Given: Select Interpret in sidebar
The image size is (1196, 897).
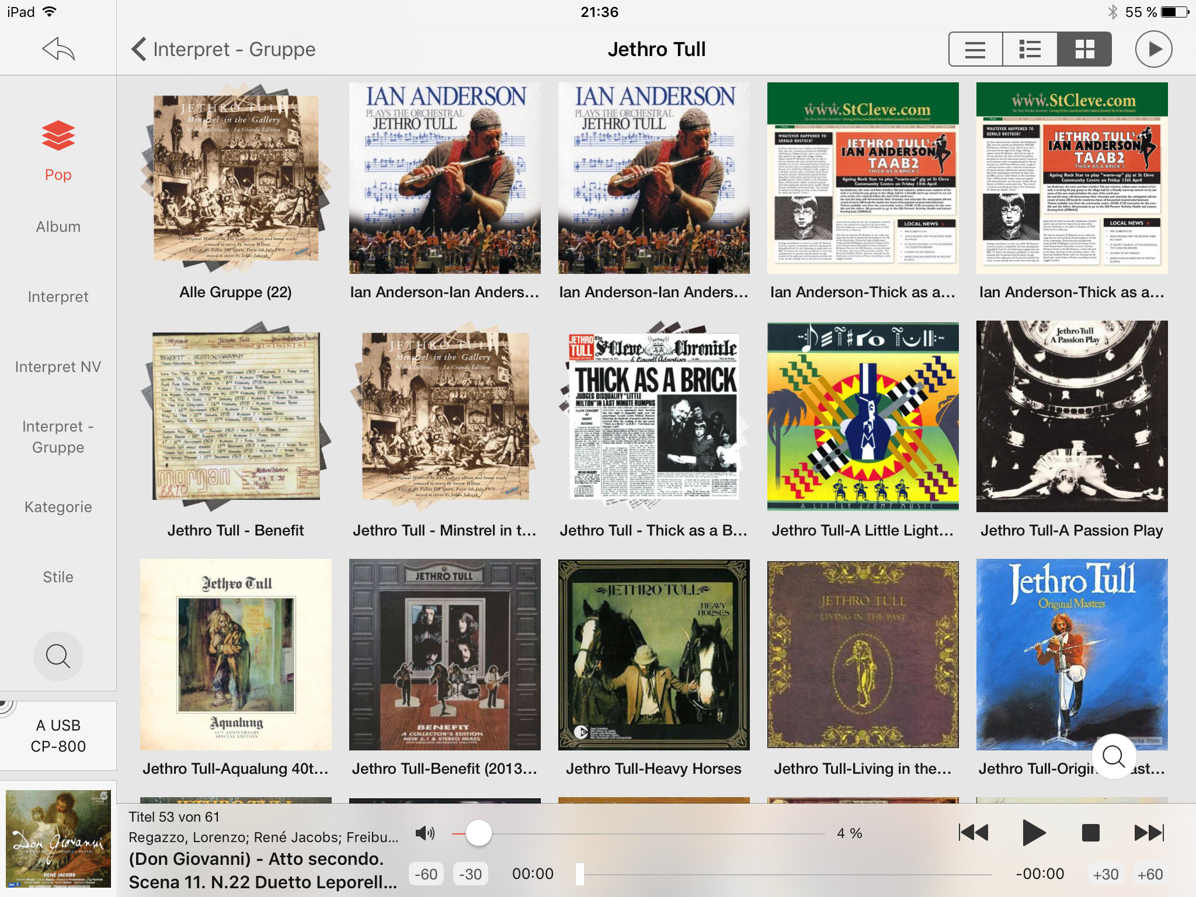Looking at the screenshot, I should 58,297.
